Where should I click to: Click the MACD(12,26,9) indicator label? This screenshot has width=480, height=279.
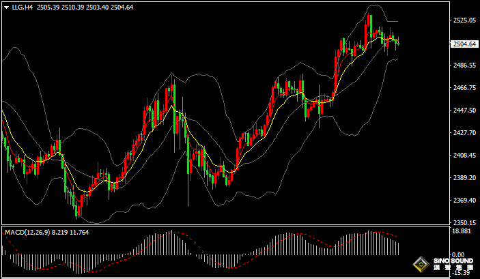[x=27, y=233]
